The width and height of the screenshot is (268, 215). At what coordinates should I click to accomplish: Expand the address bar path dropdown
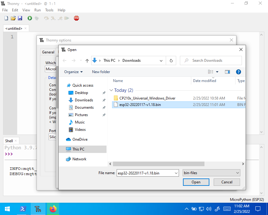pyautogui.click(x=161, y=61)
